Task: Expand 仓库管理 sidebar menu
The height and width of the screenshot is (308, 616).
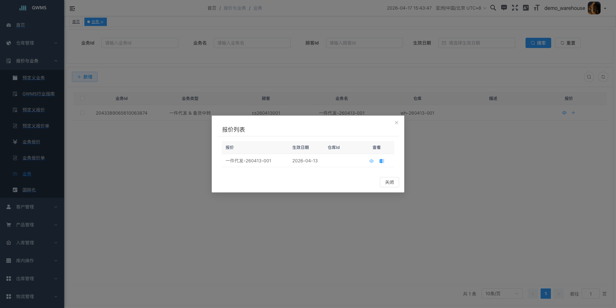Action: (x=32, y=43)
